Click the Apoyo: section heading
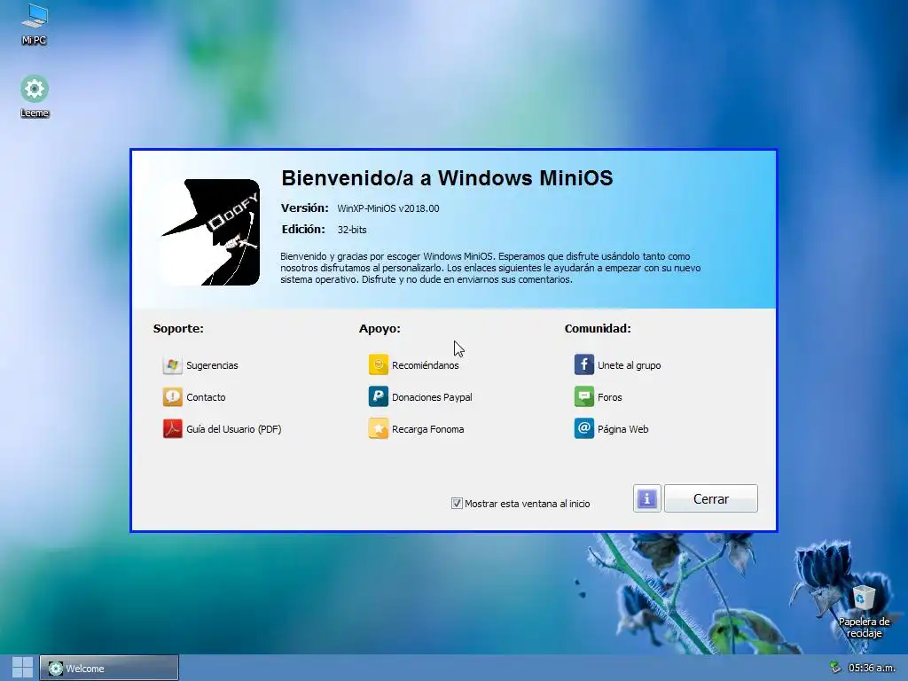 click(380, 328)
